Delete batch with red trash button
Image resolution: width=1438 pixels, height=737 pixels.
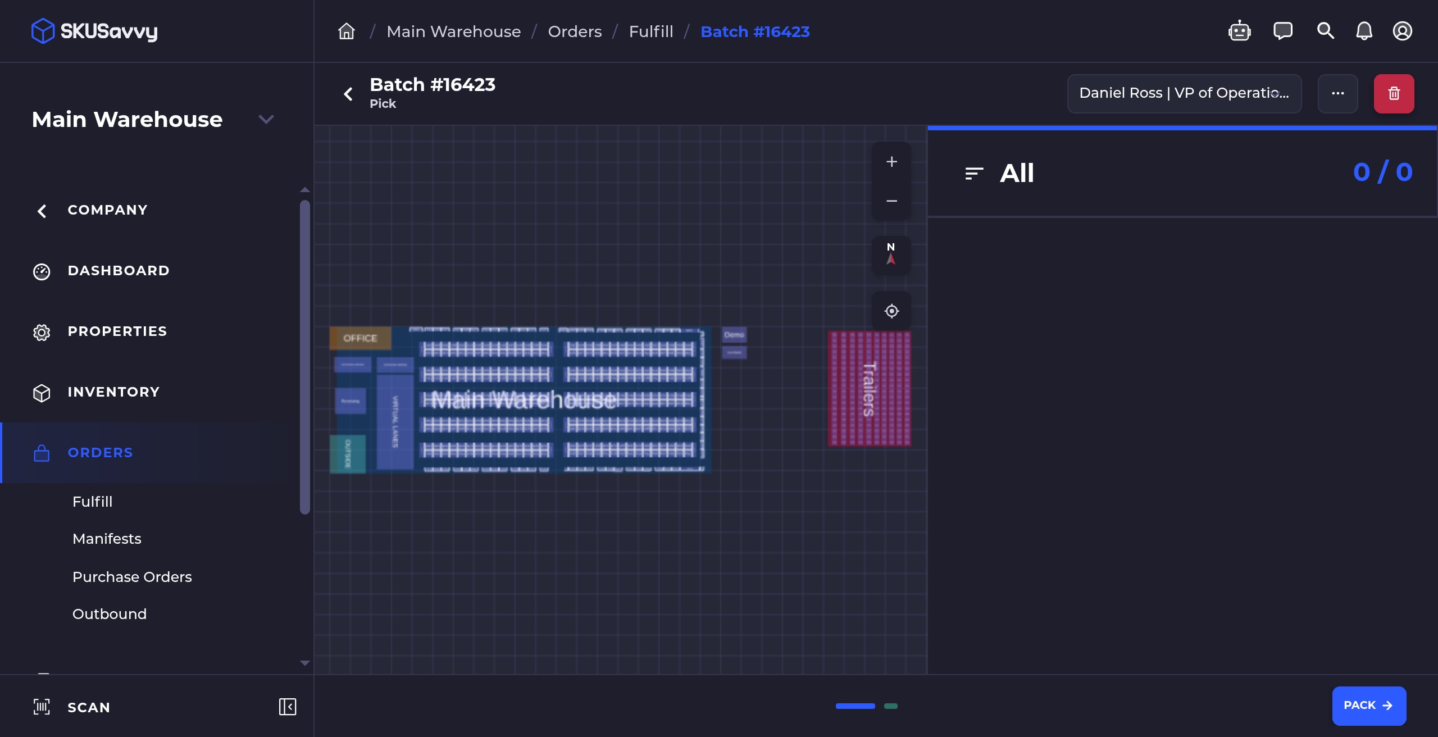click(1394, 93)
